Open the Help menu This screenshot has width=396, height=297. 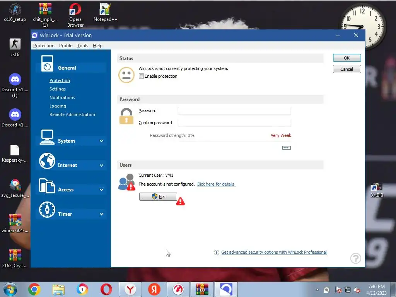pos(97,46)
